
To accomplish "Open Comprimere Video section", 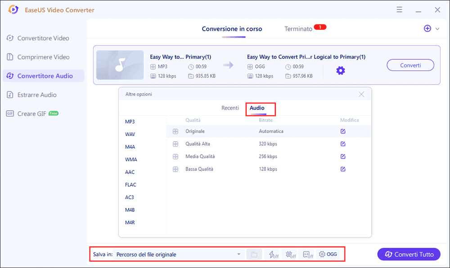I will coord(43,57).
